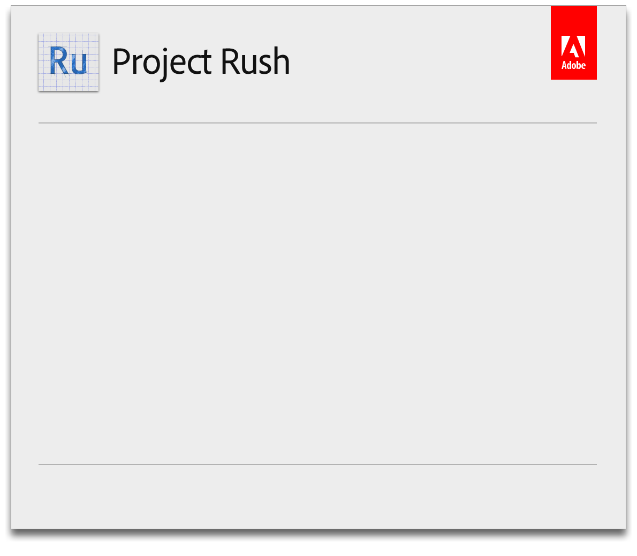Screen dimensions: 637x556
Task: Click the white Adobe 'A' emblem
Action: click(x=573, y=47)
